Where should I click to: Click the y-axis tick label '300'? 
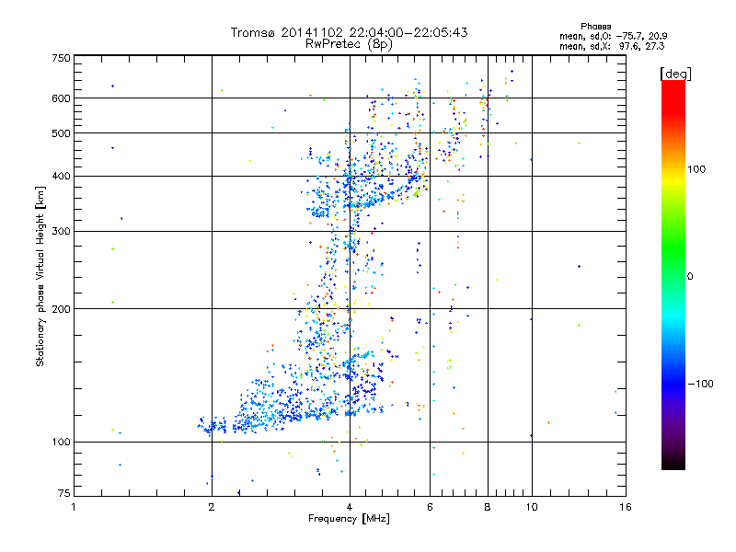[x=61, y=232]
